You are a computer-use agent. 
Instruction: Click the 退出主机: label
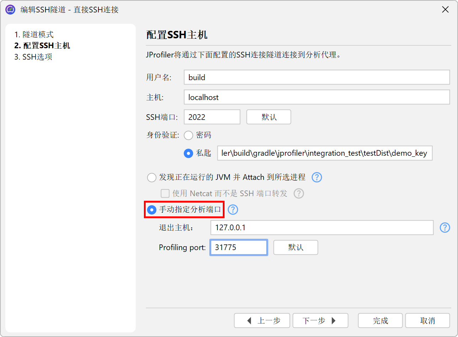pos(176,228)
